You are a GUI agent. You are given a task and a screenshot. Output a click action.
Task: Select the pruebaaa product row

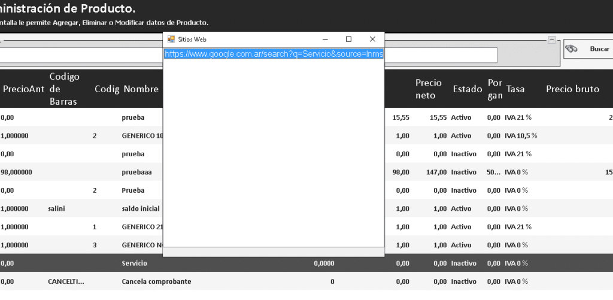click(136, 172)
